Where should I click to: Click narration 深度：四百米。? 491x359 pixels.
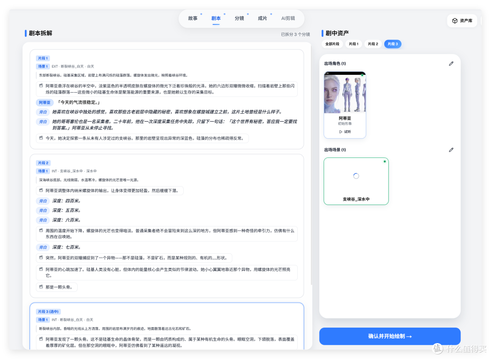tap(67, 201)
